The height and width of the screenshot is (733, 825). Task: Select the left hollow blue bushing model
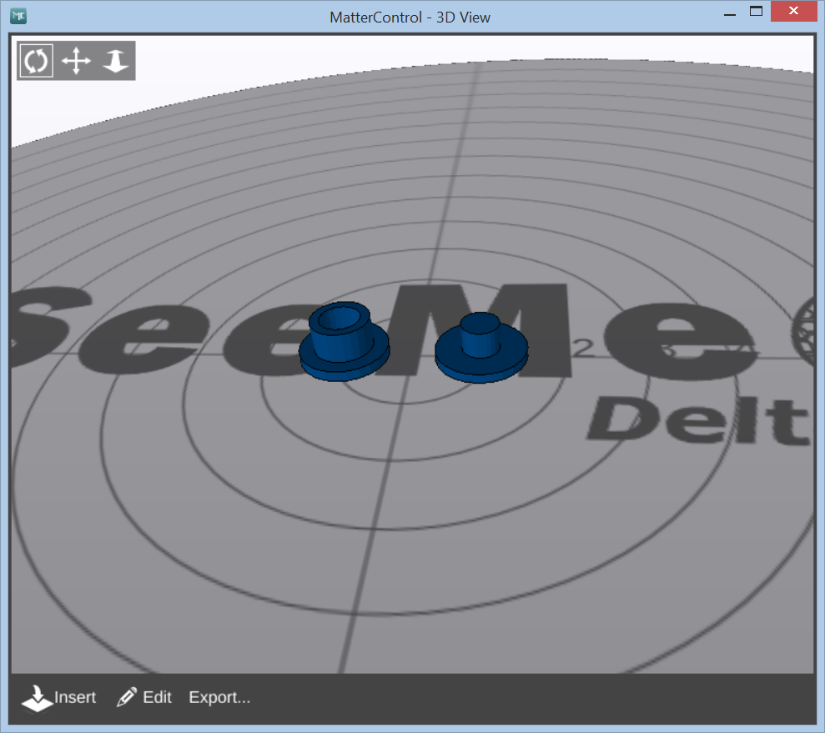[345, 341]
